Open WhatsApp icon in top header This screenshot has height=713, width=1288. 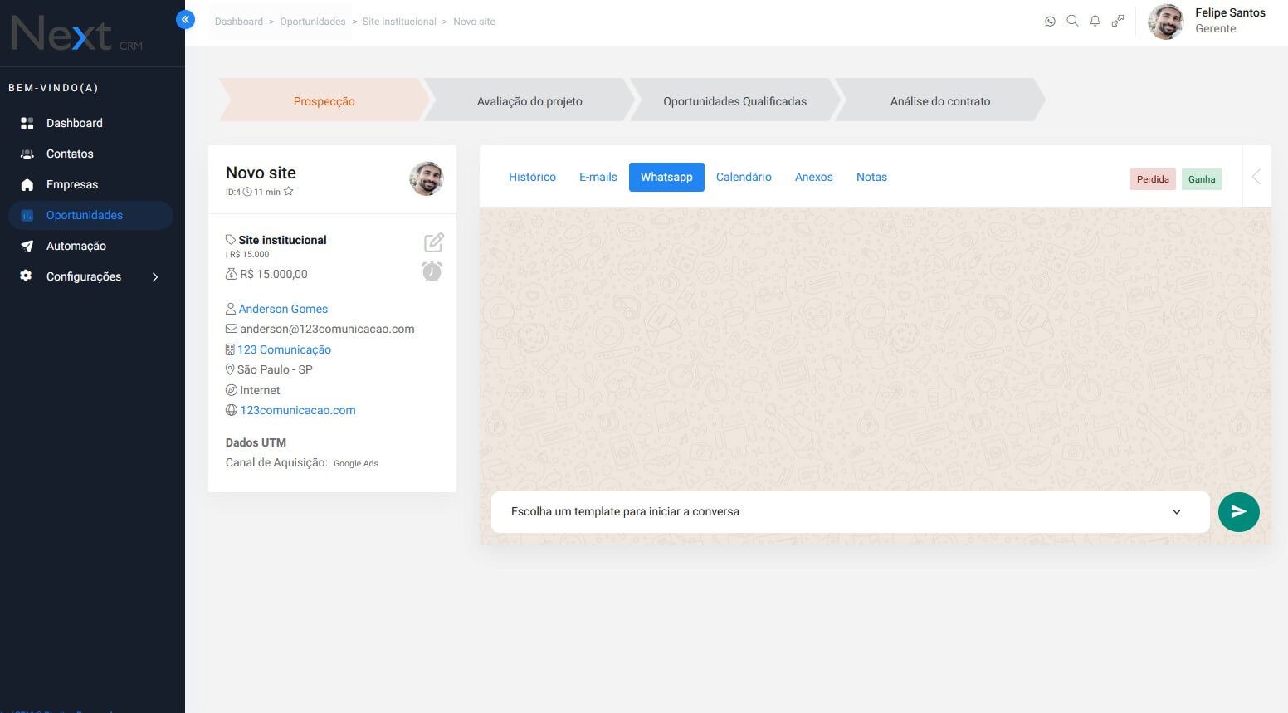(x=1050, y=22)
